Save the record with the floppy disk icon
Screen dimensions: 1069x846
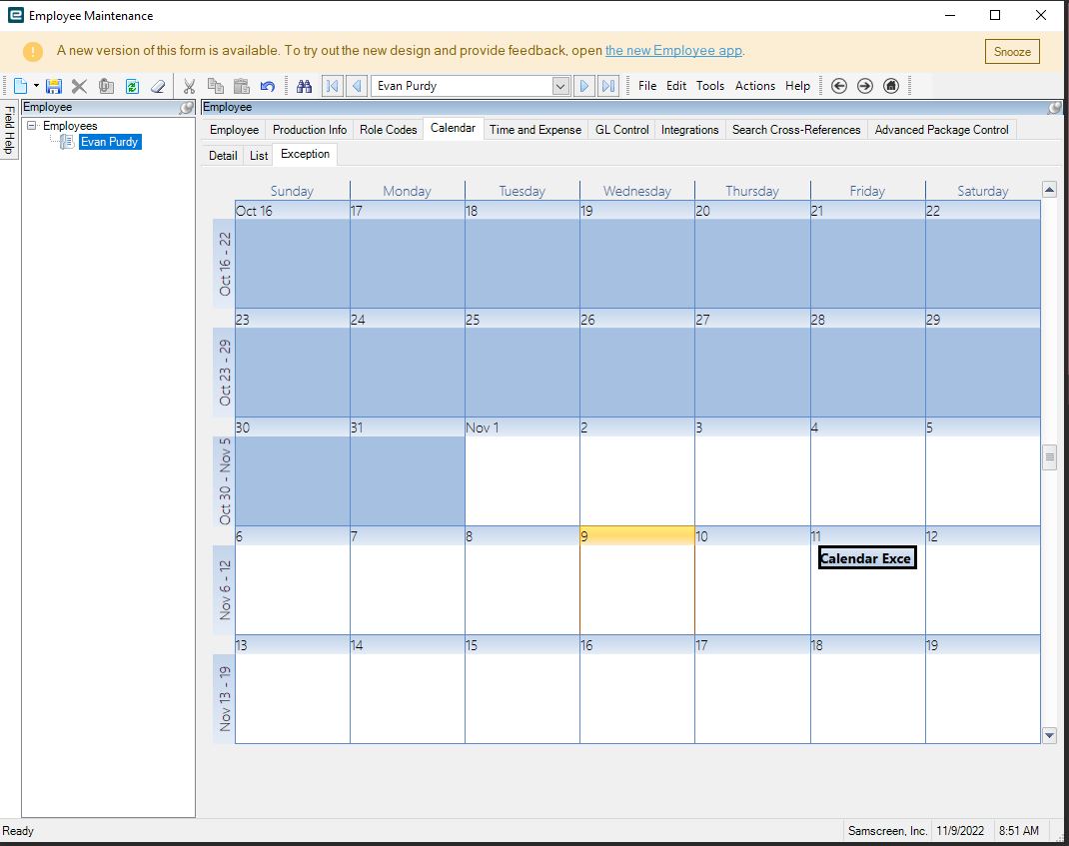[x=54, y=86]
